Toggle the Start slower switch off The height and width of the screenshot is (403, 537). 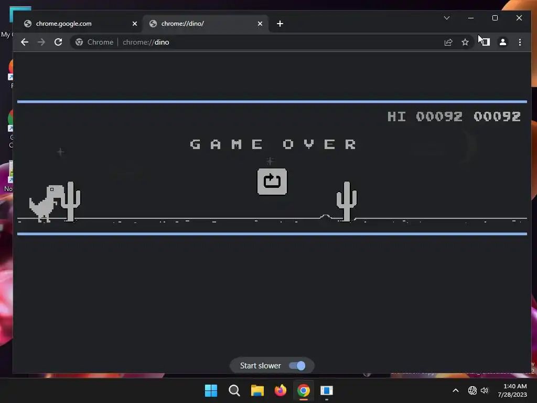(297, 366)
